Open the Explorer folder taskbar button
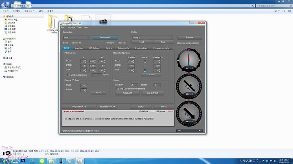This screenshot has height=164, width=293. pyautogui.click(x=51, y=161)
